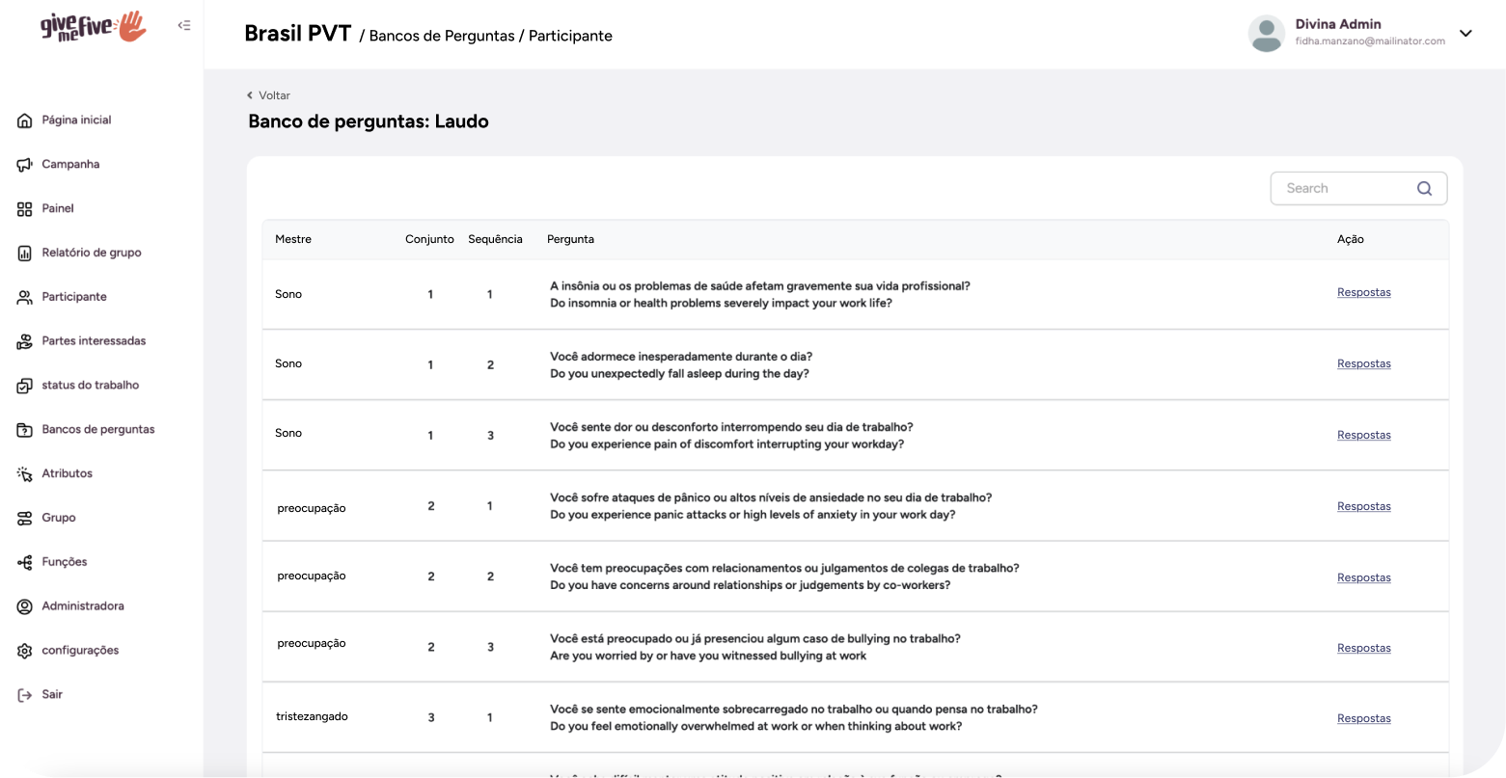The image size is (1506, 778).
Task: Click the Administradora user icon
Action: click(25, 606)
